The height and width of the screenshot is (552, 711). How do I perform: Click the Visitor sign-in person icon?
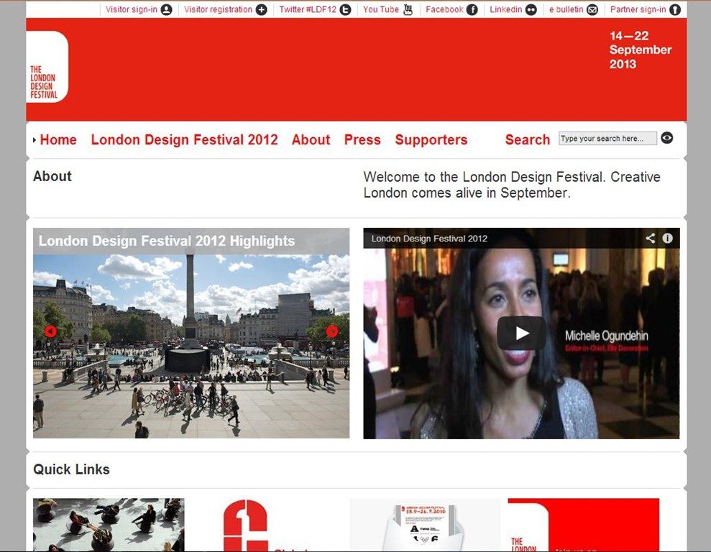[x=166, y=9]
